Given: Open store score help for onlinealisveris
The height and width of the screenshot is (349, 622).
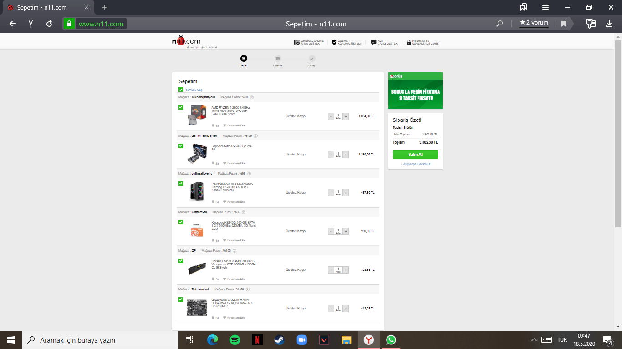Looking at the screenshot, I should click(x=249, y=174).
